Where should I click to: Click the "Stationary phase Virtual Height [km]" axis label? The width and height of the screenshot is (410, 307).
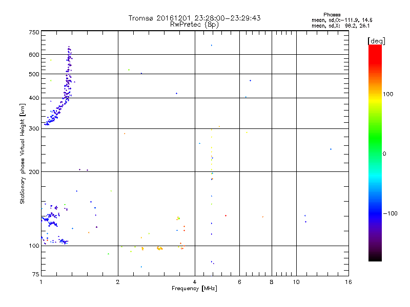click(23, 153)
